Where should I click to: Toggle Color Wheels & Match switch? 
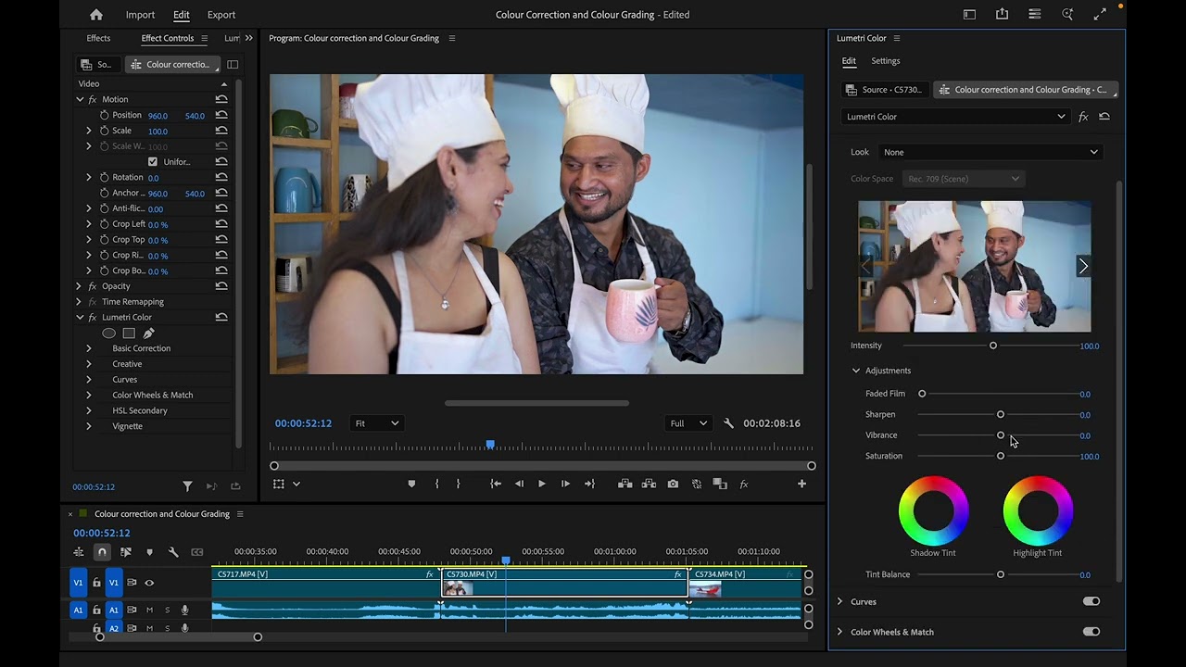(x=1091, y=632)
